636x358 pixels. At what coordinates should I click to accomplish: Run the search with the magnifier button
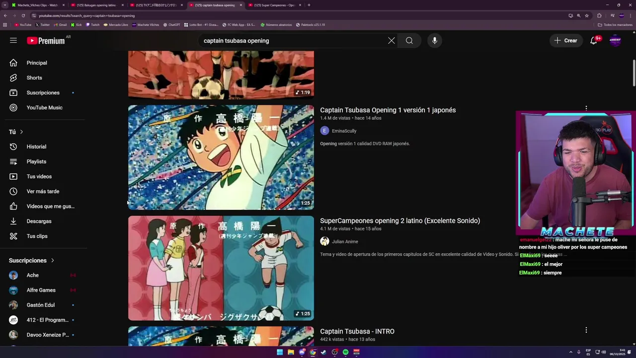409,41
